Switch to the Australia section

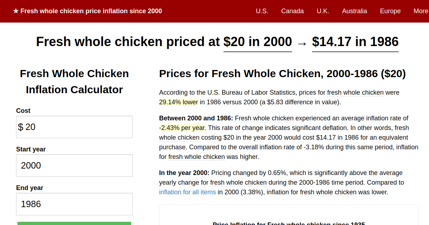(x=355, y=11)
